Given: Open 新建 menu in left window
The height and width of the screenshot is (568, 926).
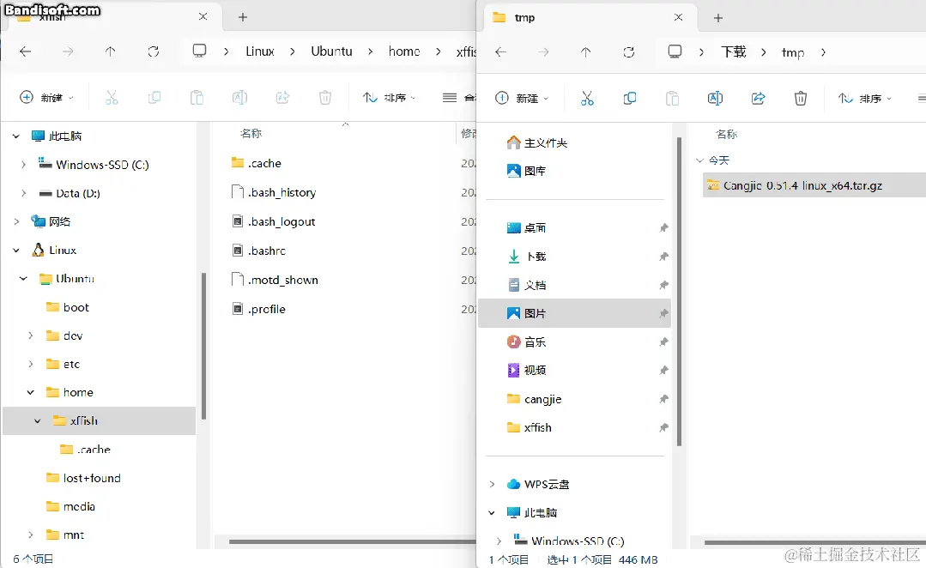Looking at the screenshot, I should tap(46, 98).
